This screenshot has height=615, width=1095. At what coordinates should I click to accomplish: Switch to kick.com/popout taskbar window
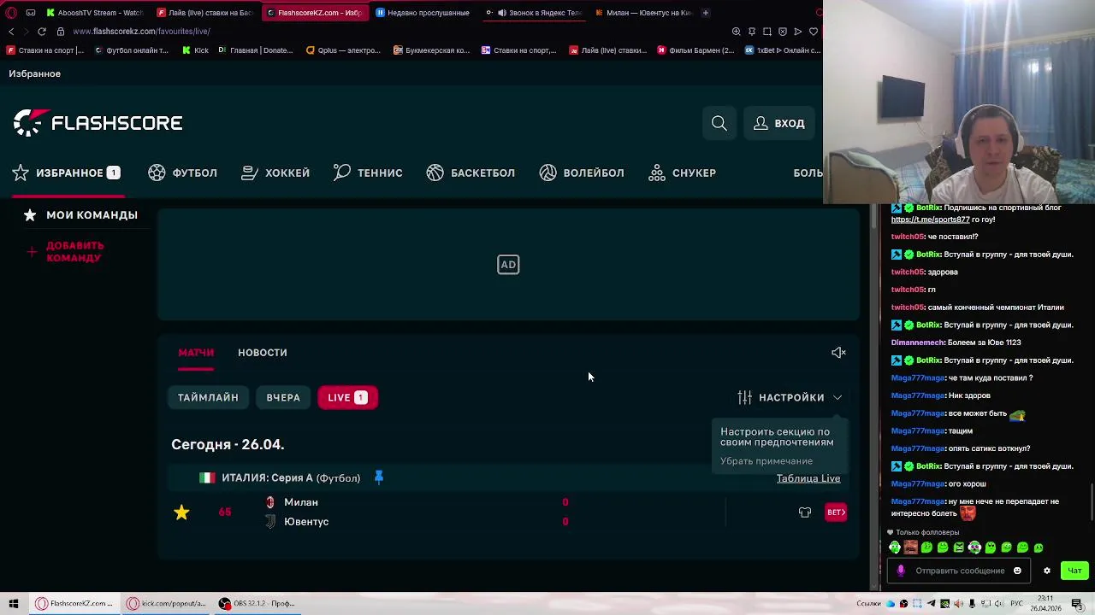(x=166, y=603)
